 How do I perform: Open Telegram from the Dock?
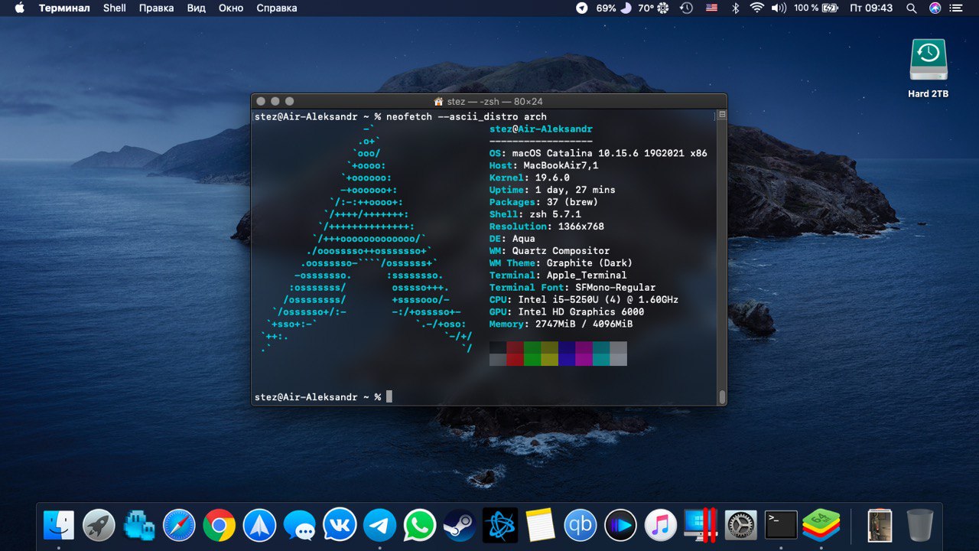pos(379,525)
